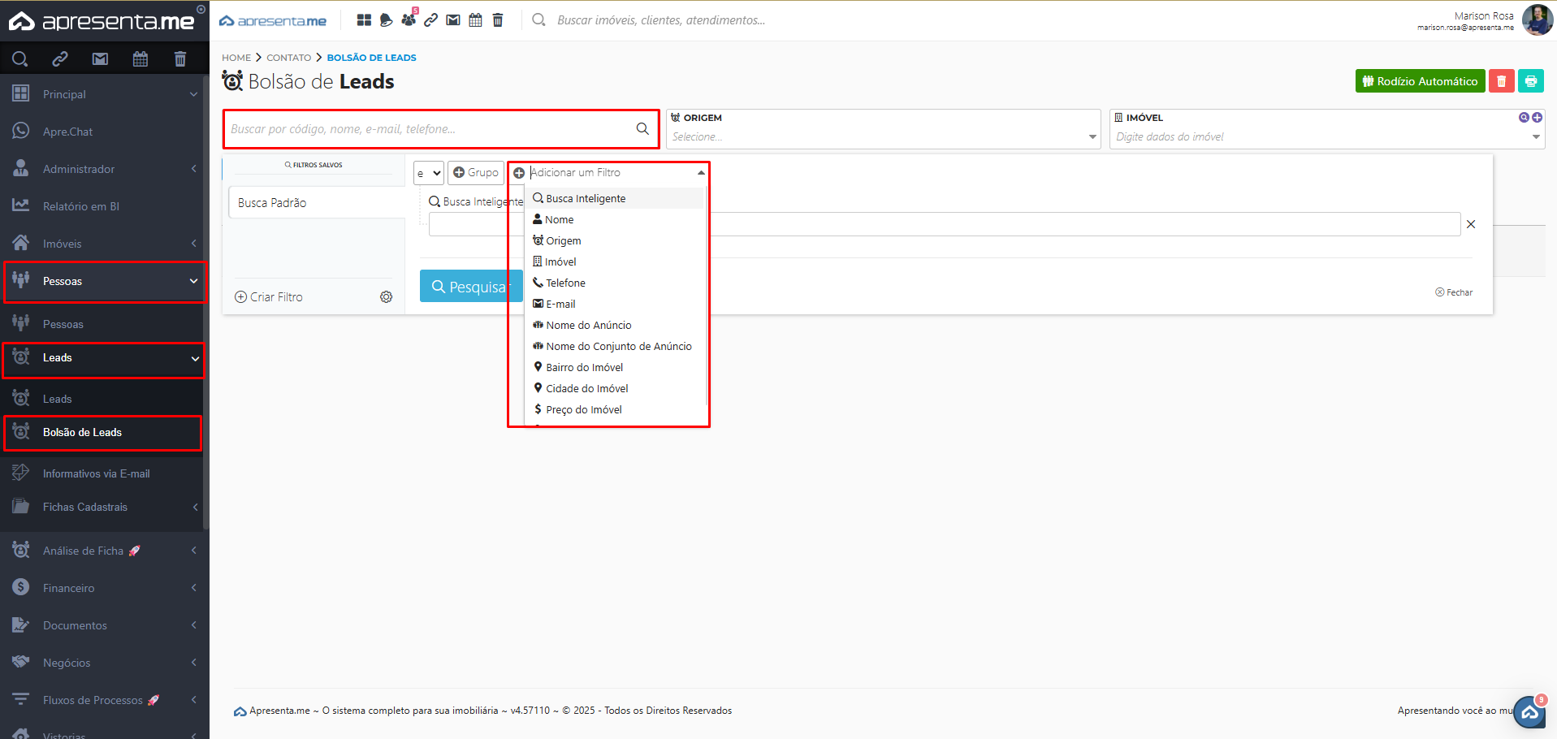This screenshot has width=1557, height=739.
Task: Click the Rodízio Automático button
Action: [x=1420, y=81]
